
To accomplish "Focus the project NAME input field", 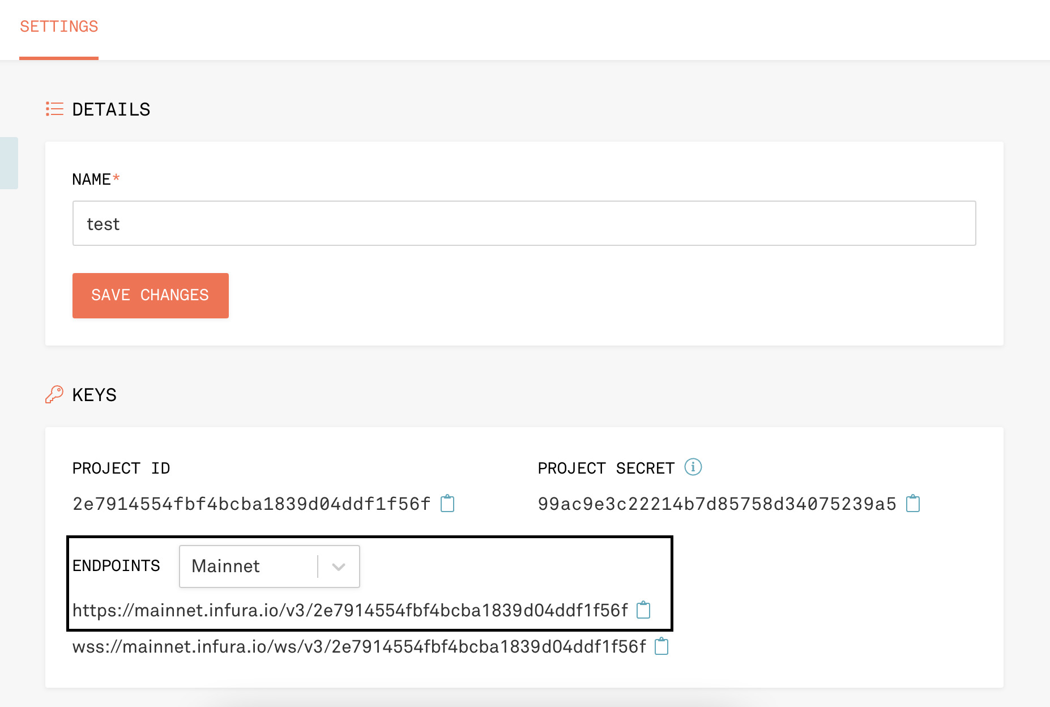I will click(524, 223).
